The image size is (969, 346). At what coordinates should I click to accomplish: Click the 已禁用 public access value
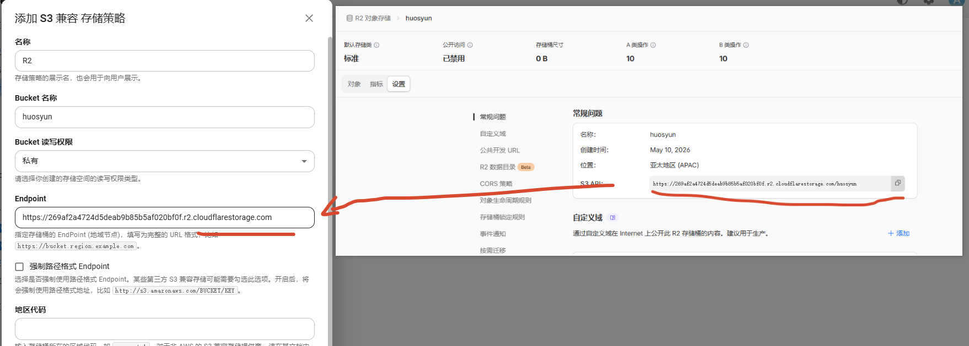tap(454, 59)
